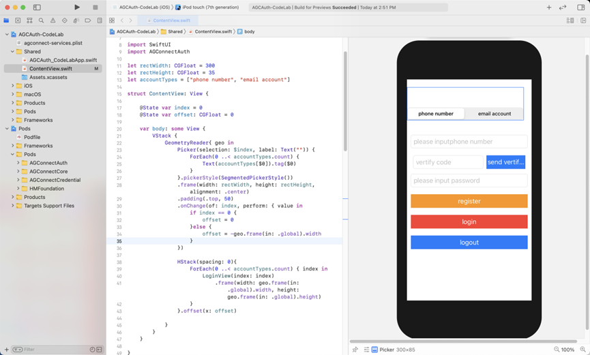Select the phone number segment in preview
Image resolution: width=590 pixels, height=355 pixels.
pyautogui.click(x=436, y=114)
